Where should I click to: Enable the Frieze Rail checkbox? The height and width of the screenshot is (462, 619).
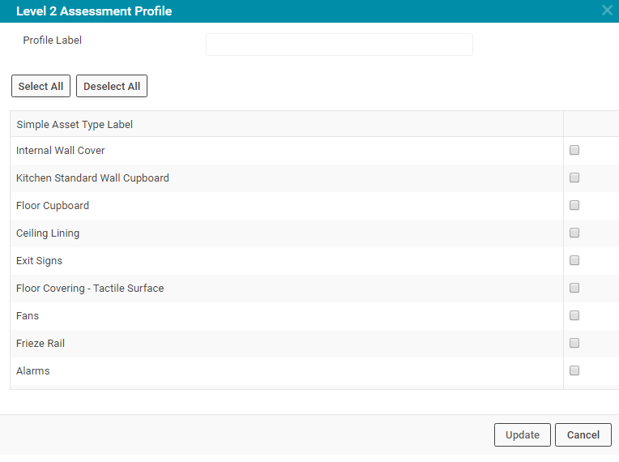click(x=574, y=343)
